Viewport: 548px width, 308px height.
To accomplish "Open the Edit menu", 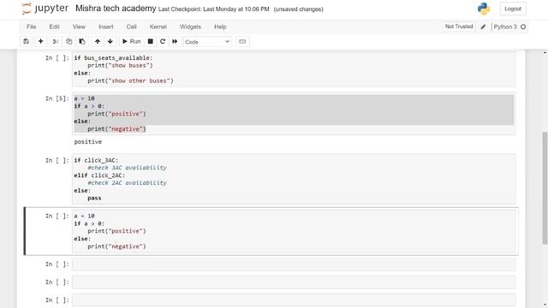I will [54, 27].
